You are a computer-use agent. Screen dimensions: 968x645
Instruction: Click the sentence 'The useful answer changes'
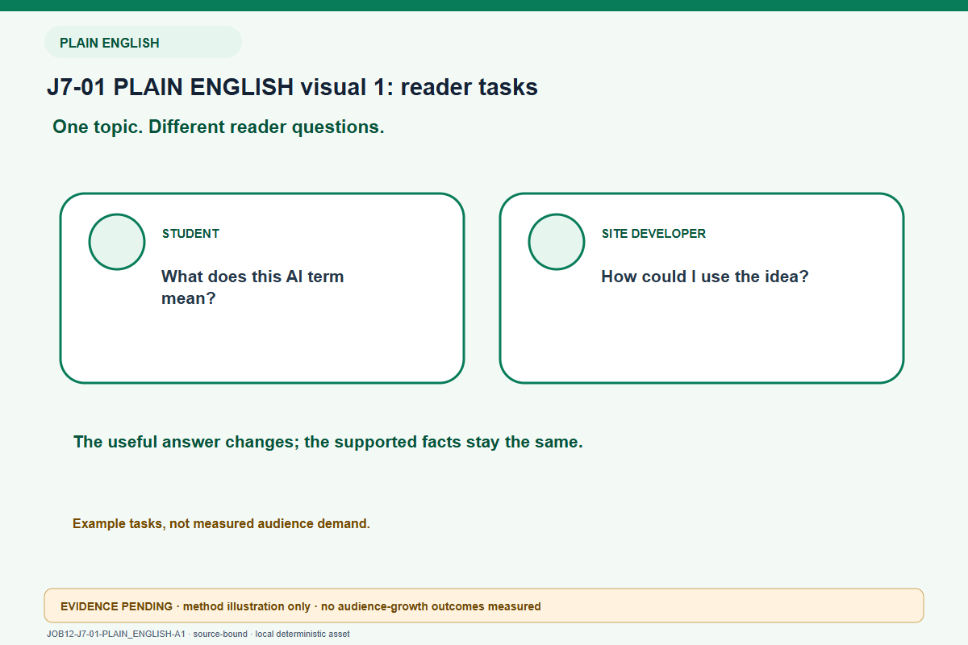click(186, 442)
